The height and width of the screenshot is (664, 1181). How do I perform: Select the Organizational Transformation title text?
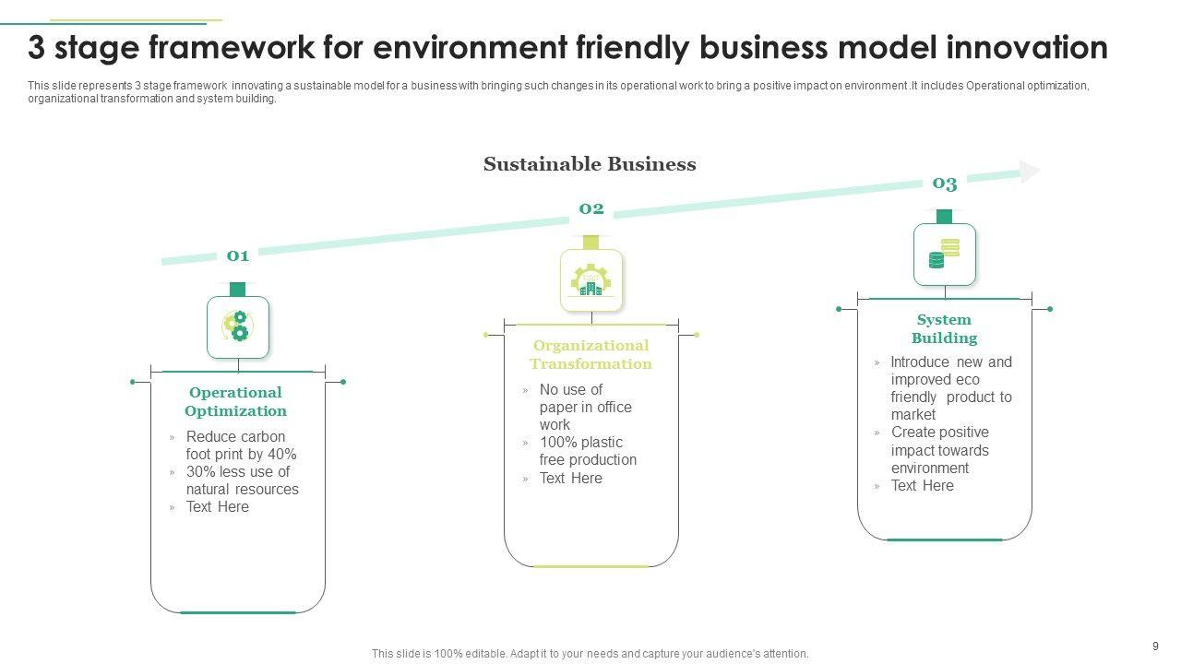point(590,355)
